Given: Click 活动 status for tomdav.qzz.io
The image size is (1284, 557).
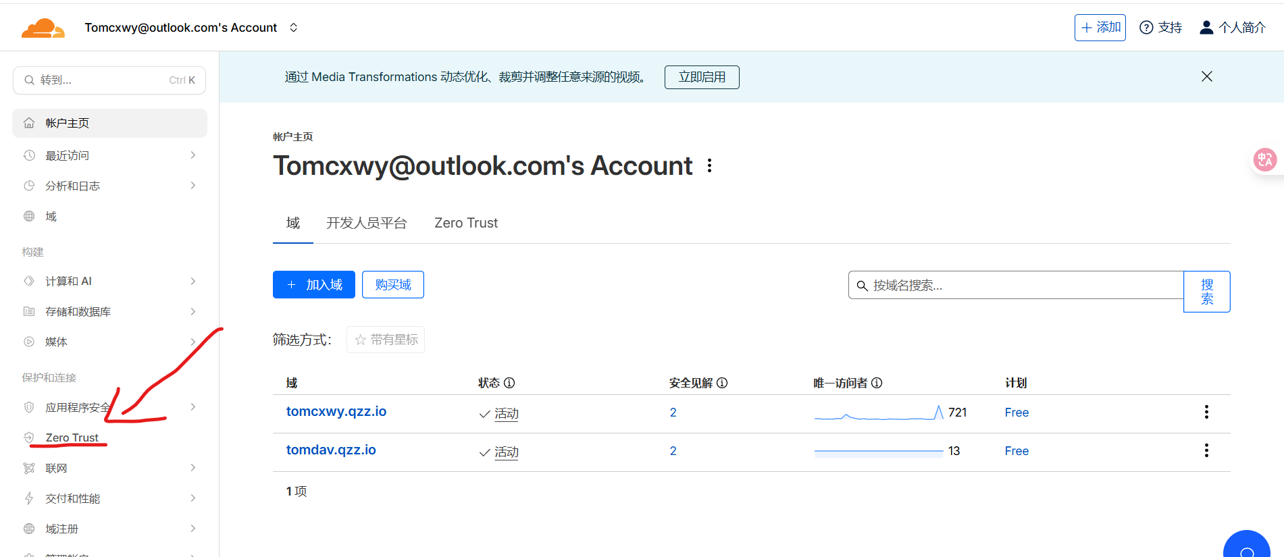Looking at the screenshot, I should (x=506, y=452).
